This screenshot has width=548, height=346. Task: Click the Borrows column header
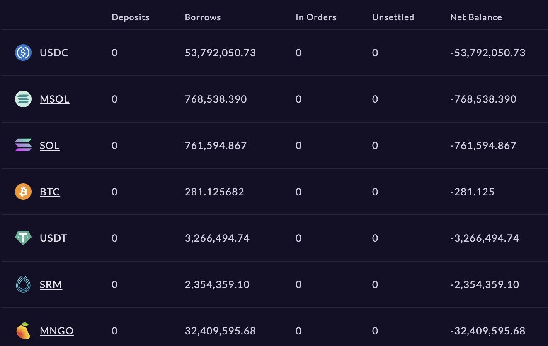point(203,17)
